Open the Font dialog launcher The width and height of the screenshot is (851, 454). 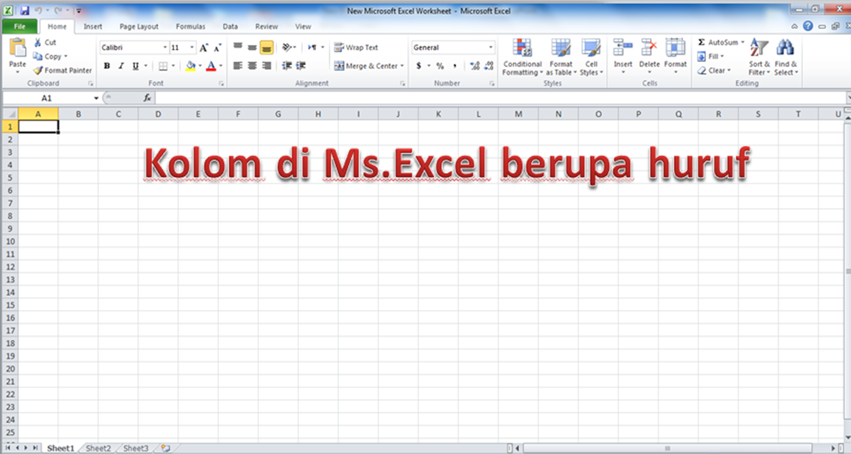(x=221, y=83)
